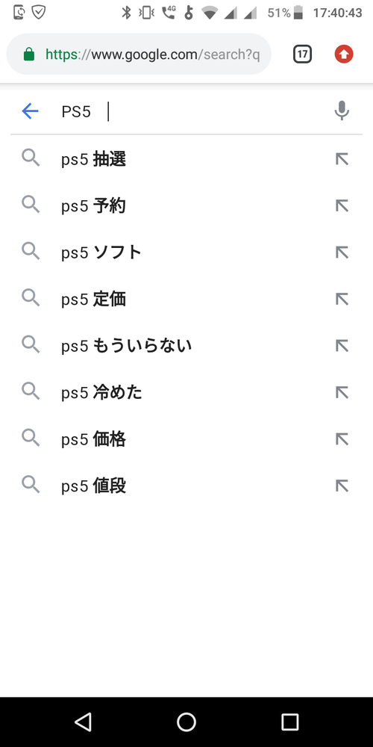Tap the Android home circle button
The width and height of the screenshot is (373, 747).
[x=186, y=722]
